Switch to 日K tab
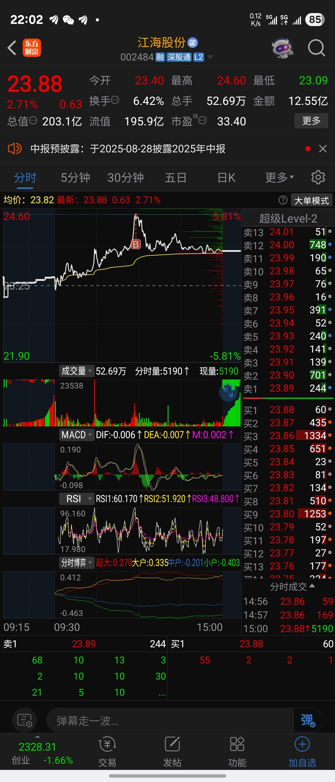The height and width of the screenshot is (782, 335). pos(226,178)
